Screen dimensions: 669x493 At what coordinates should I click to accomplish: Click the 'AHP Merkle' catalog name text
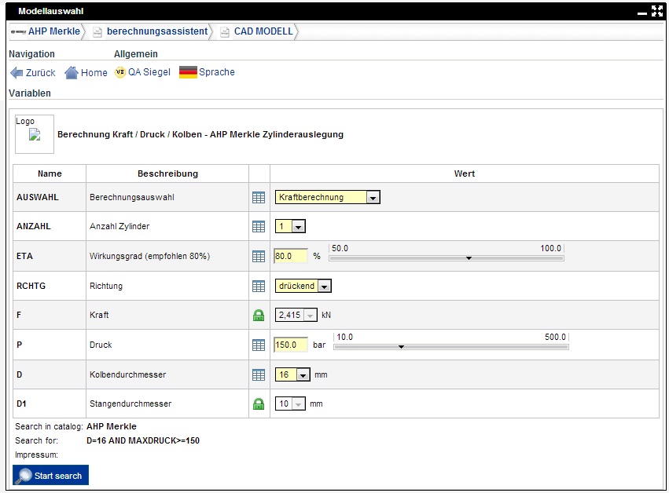pos(112,426)
